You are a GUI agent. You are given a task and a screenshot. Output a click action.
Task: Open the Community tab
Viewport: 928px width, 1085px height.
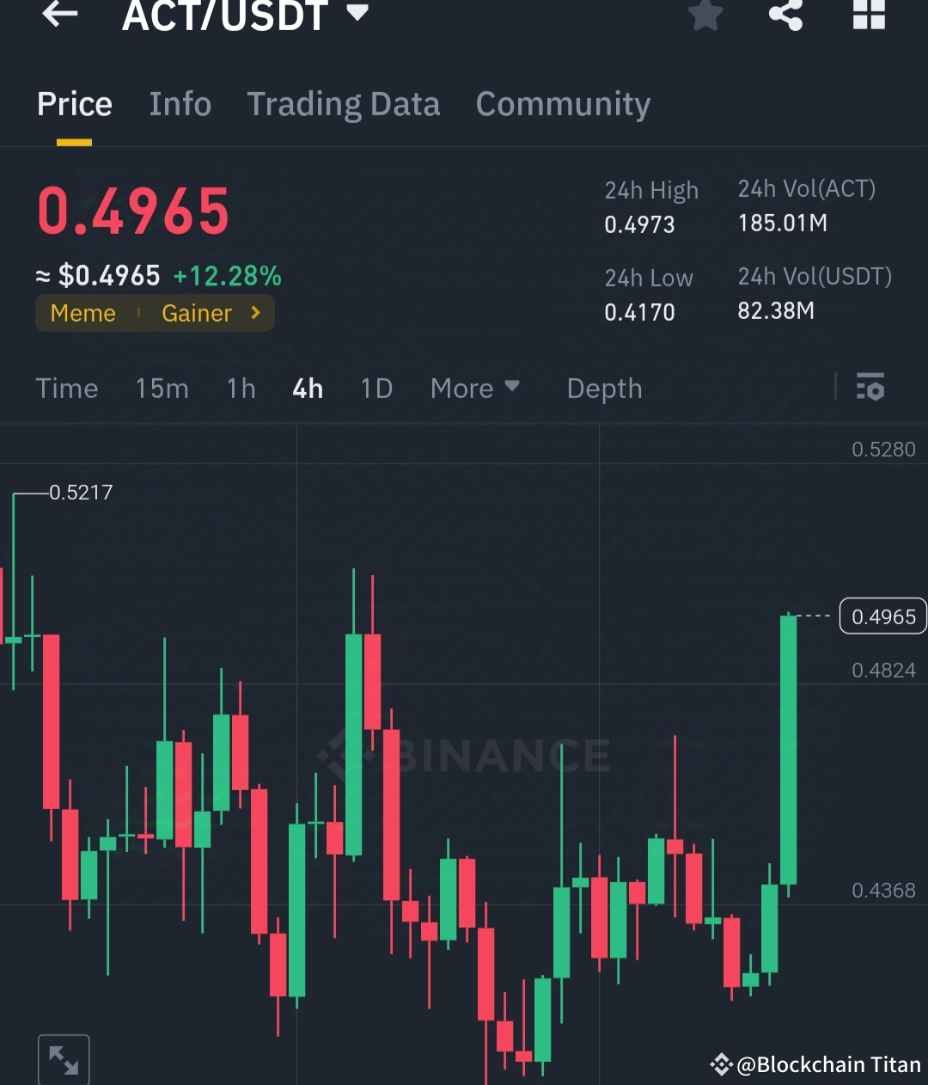pyautogui.click(x=563, y=103)
